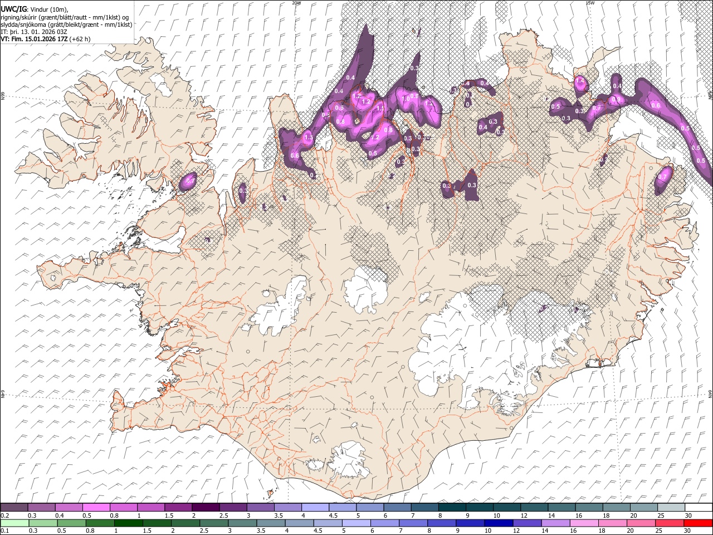
Task: Click the dusky purple 0.2 swatch, upper legend row
Action: click(x=14, y=508)
